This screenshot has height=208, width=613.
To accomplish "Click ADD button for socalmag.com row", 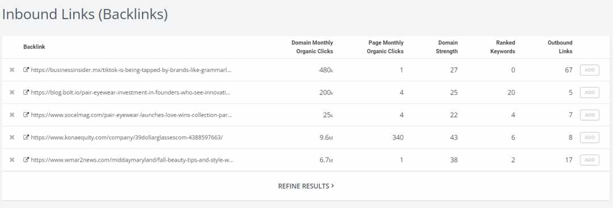I will (x=590, y=115).
